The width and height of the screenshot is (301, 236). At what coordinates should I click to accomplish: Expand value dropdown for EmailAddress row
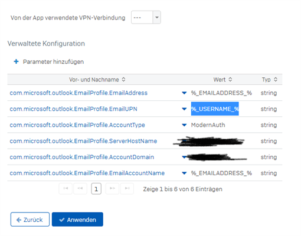(184, 93)
